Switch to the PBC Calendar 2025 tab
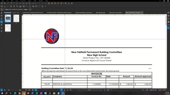 [100, 13]
